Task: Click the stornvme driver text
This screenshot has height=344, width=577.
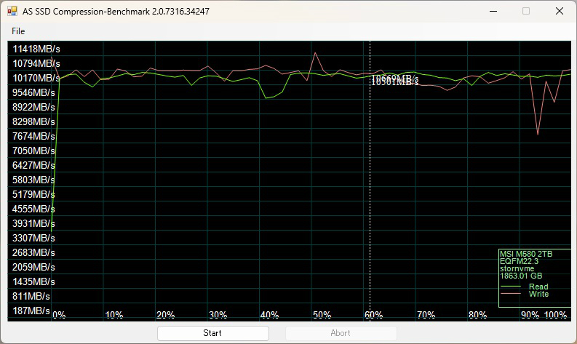Action: point(517,268)
